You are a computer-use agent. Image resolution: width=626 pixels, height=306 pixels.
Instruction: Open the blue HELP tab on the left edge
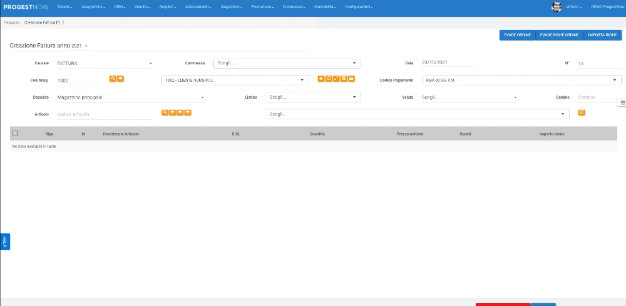click(4, 241)
